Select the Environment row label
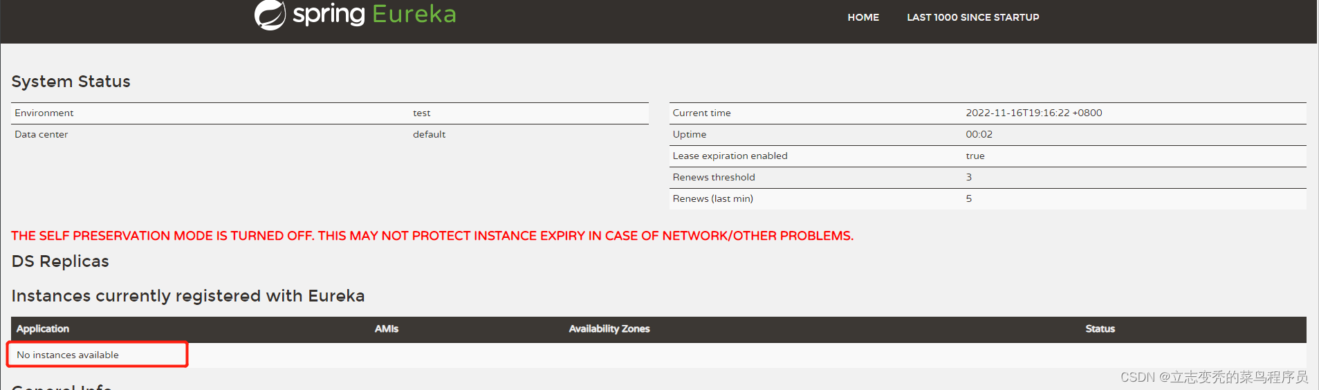 point(44,113)
